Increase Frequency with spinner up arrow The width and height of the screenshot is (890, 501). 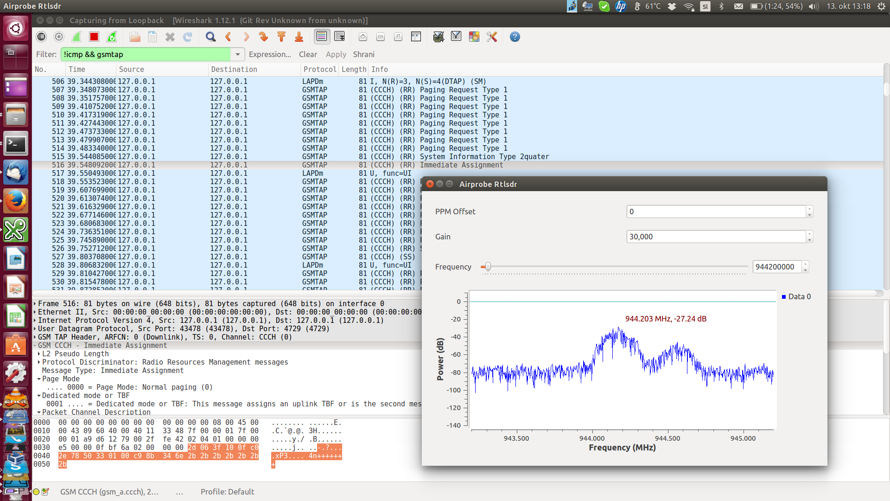point(806,264)
